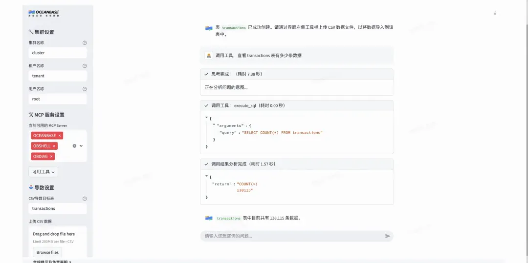The height and width of the screenshot is (263, 528).
Task: Click the 当前可用的 MCP Server label
Action: (x=48, y=125)
